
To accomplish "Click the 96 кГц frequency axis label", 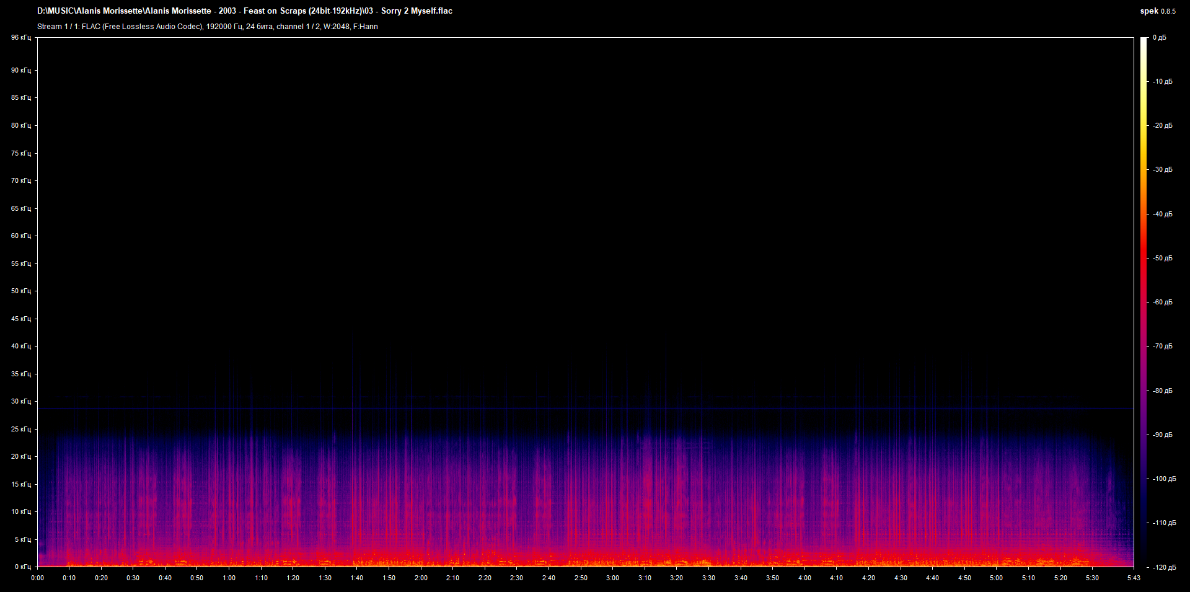I will [x=20, y=38].
